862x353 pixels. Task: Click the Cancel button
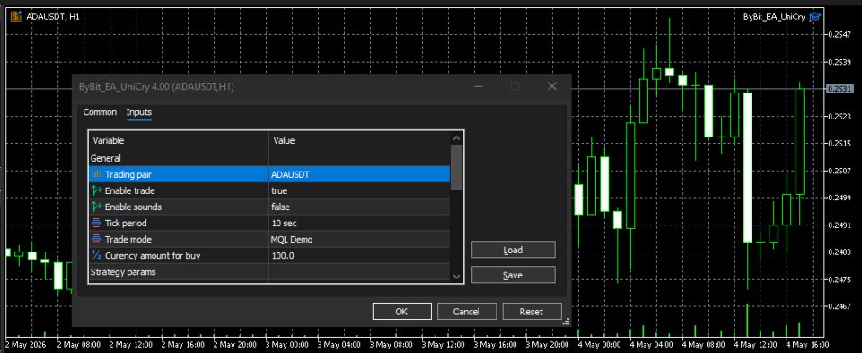click(x=466, y=311)
